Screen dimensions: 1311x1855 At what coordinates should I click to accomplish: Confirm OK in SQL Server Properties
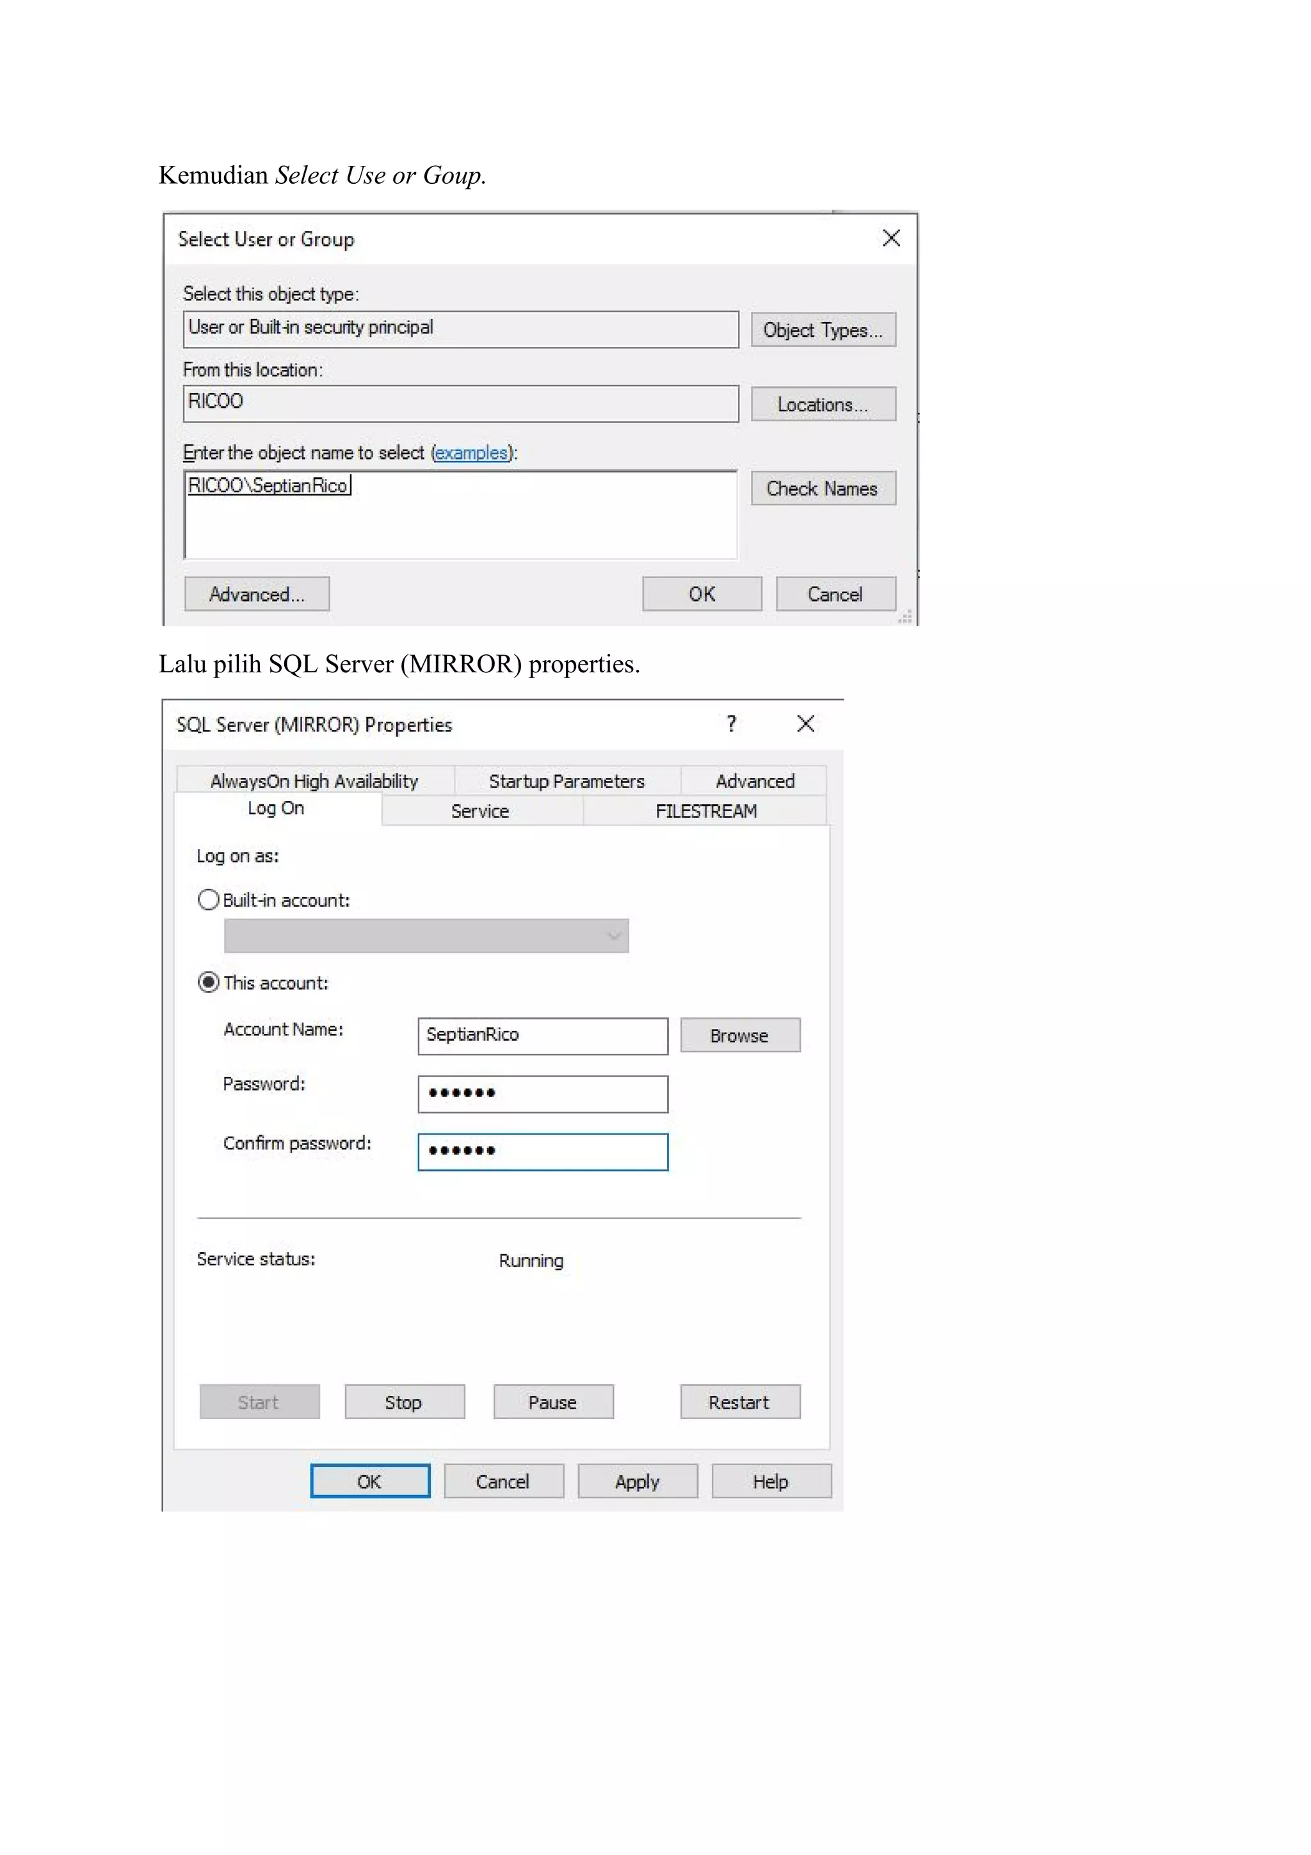[x=370, y=1481]
